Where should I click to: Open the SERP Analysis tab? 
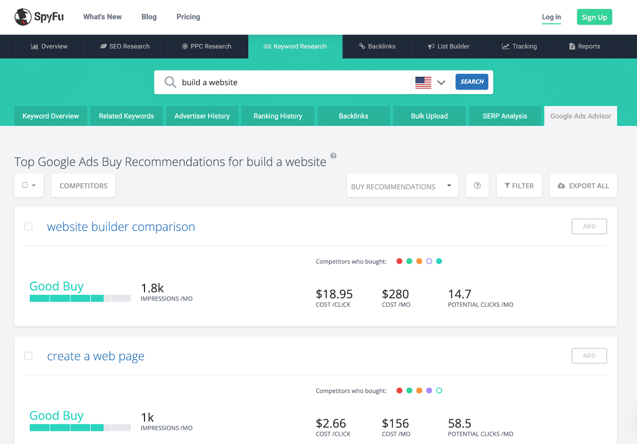click(x=505, y=116)
